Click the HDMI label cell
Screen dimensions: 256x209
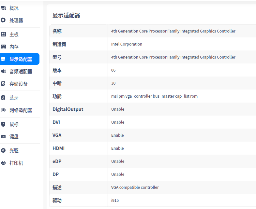79,148
